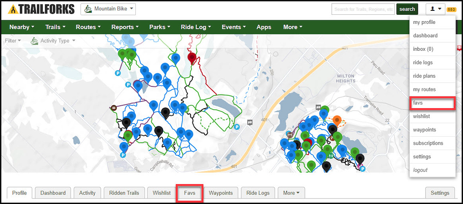Focus the Search for Trails, Regions field

pyautogui.click(x=364, y=9)
